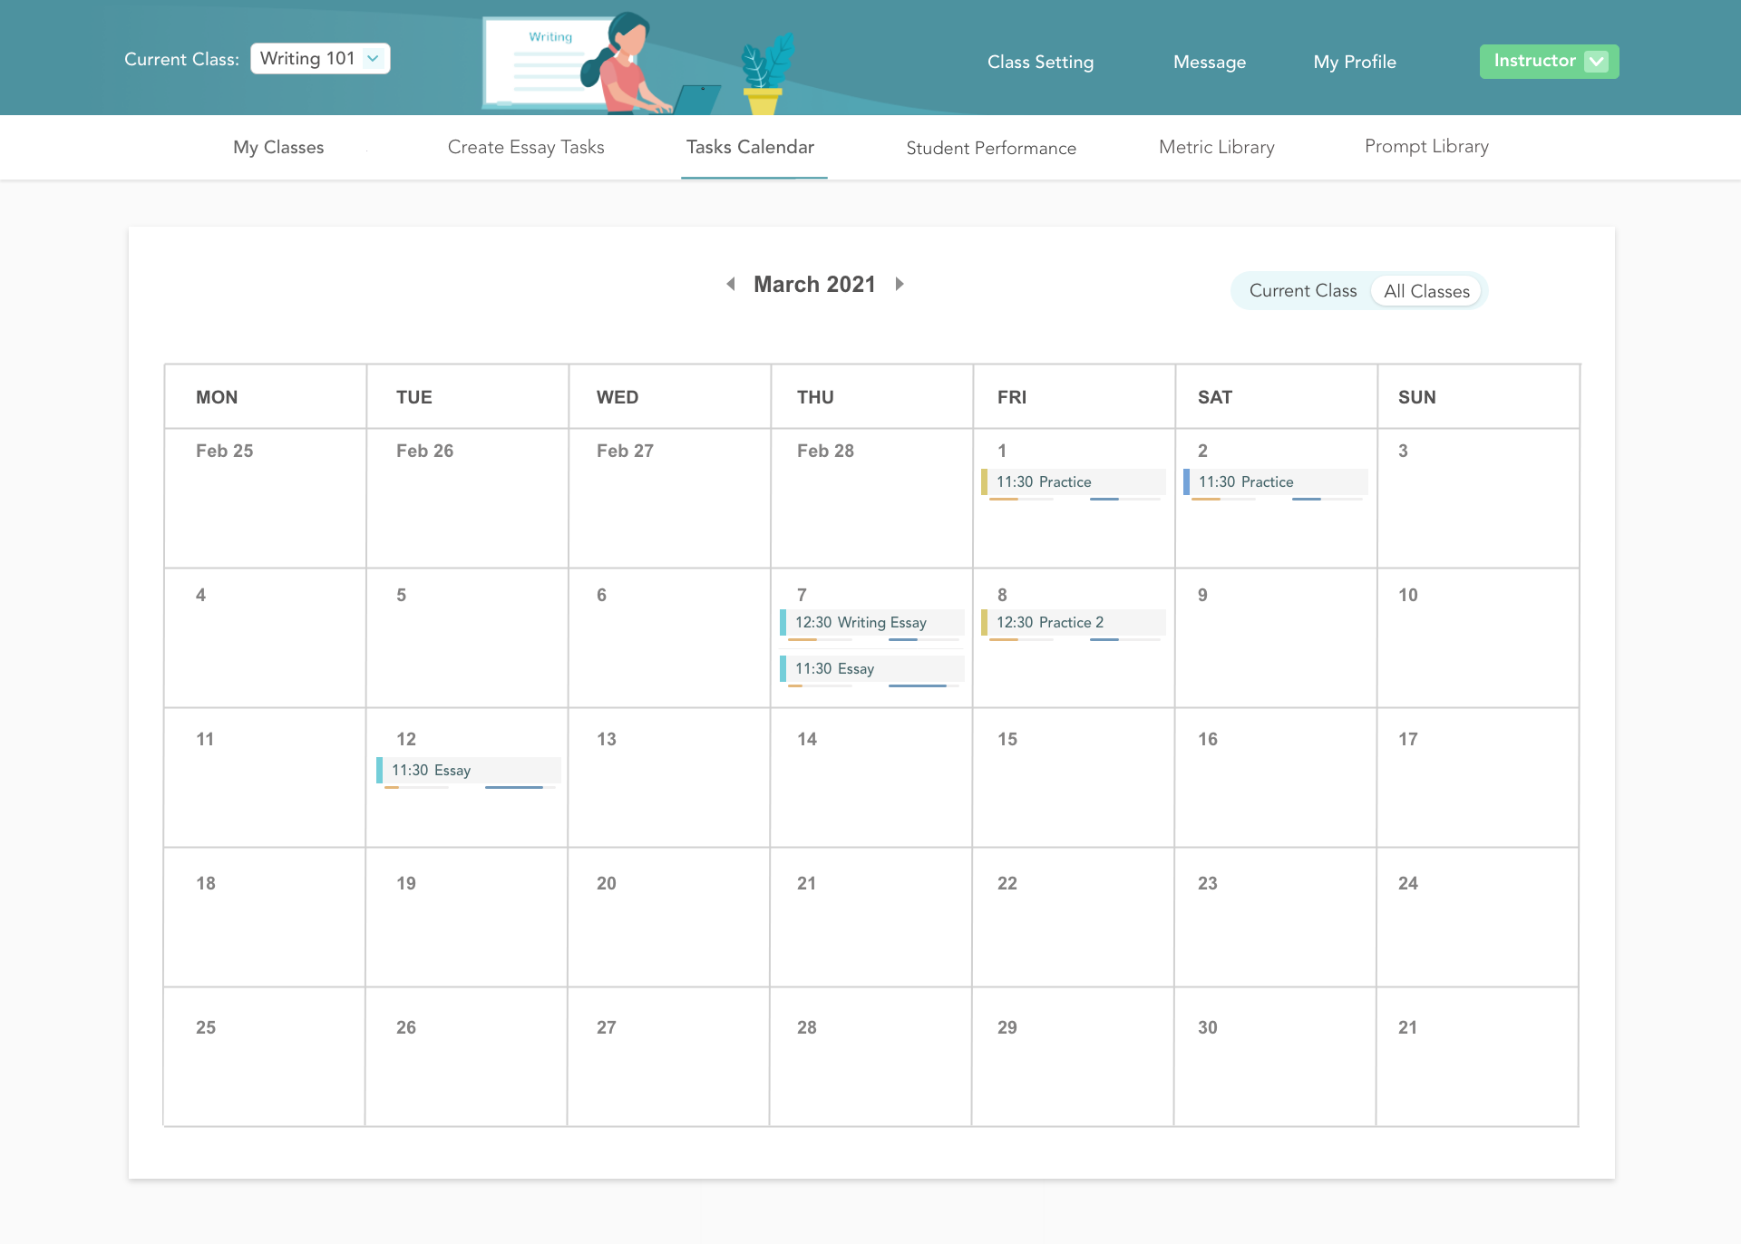Image resolution: width=1741 pixels, height=1244 pixels.
Task: Go to previous month arrow
Action: 731,284
